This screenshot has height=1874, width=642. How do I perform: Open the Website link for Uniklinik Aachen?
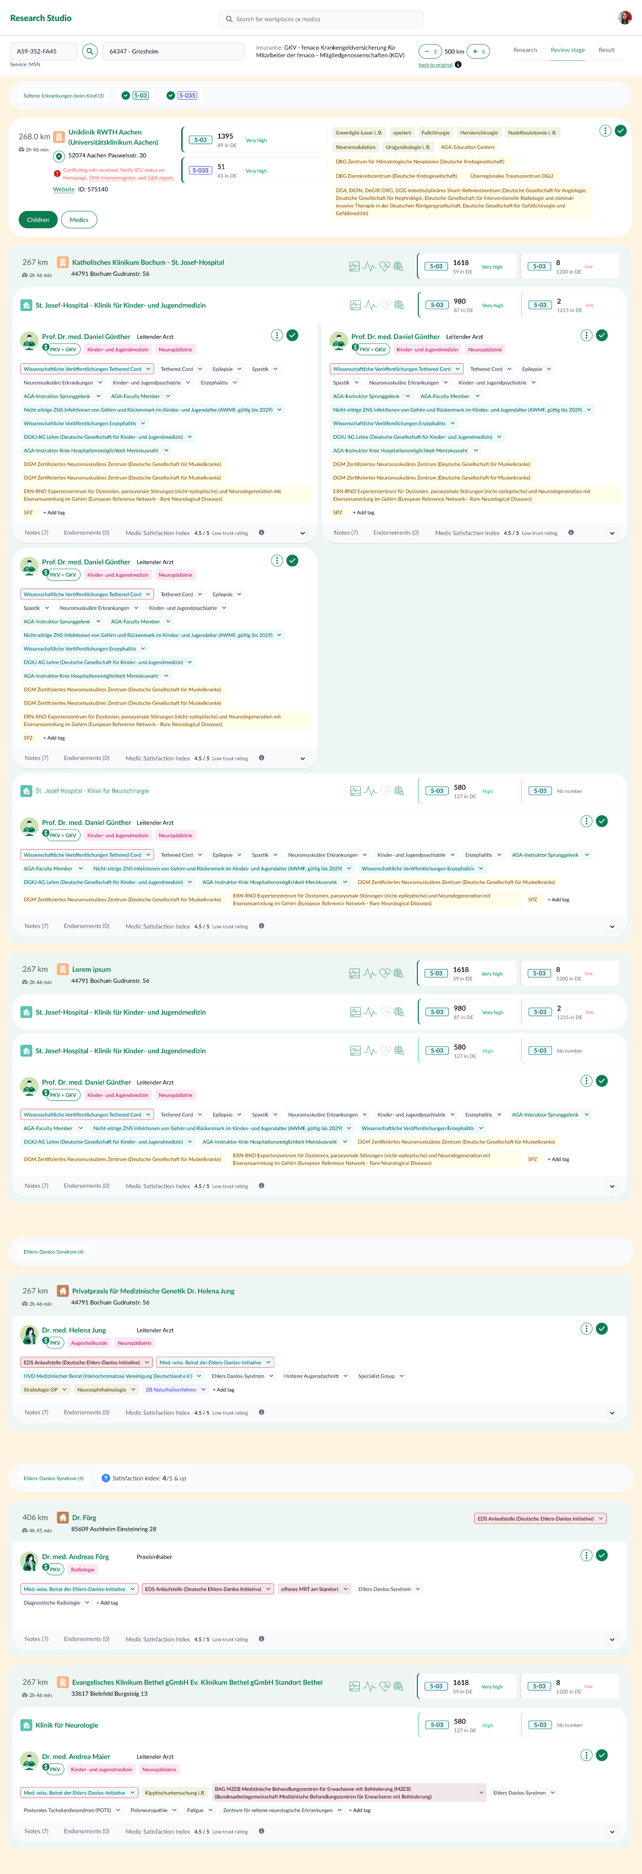[63, 189]
